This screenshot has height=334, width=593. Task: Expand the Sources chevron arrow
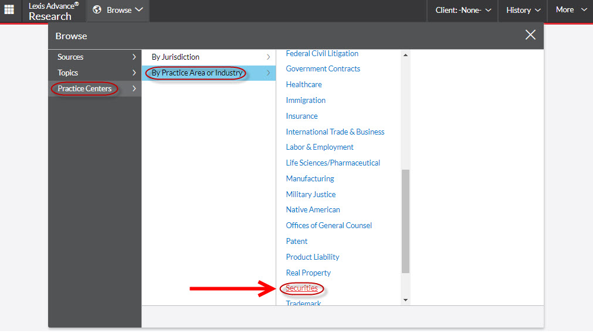[x=134, y=57]
